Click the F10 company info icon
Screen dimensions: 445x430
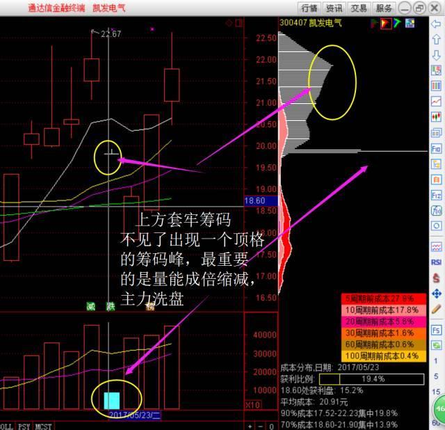tap(437, 148)
